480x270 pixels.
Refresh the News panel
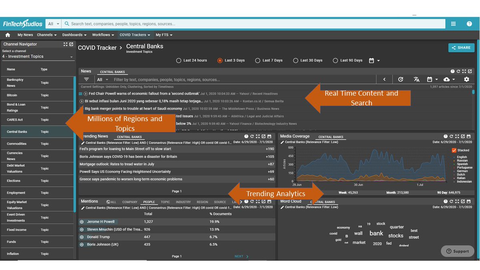tap(458, 72)
